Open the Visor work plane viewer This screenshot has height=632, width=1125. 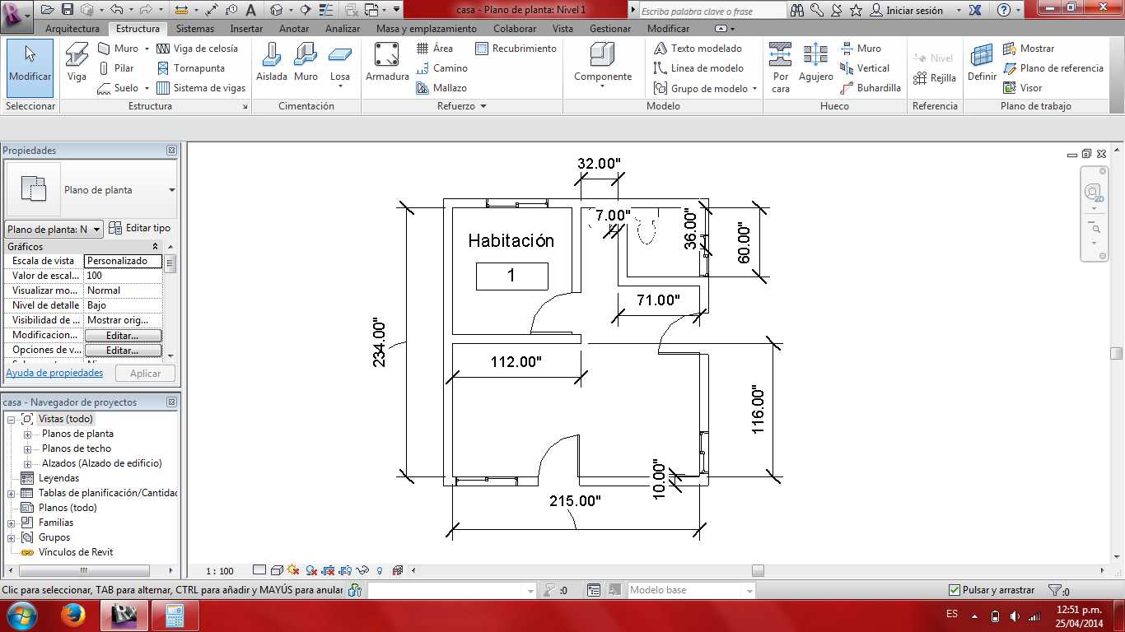pyautogui.click(x=1022, y=88)
